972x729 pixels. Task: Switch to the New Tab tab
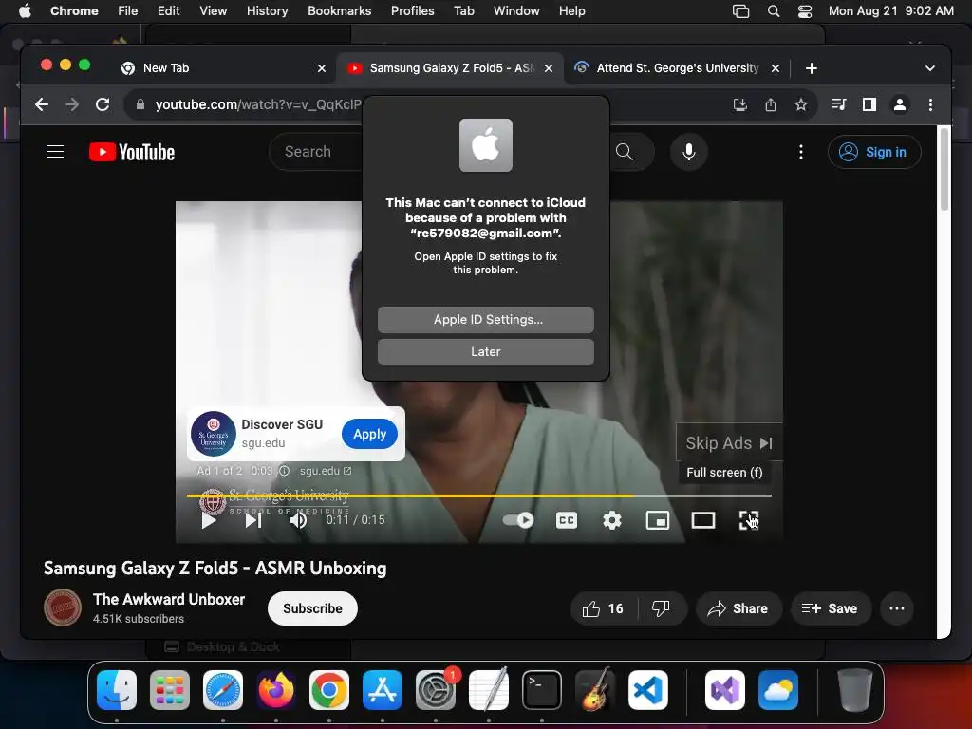(x=224, y=68)
